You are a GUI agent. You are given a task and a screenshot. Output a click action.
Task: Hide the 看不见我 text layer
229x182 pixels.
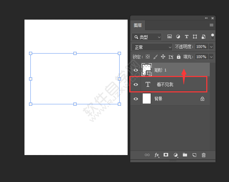[136, 84]
